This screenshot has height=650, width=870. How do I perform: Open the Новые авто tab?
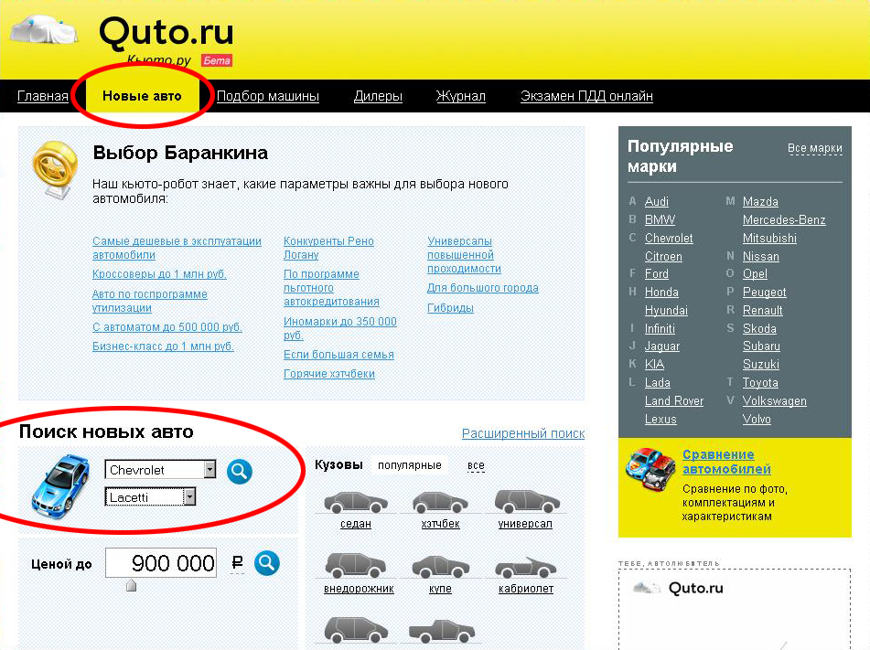142,96
